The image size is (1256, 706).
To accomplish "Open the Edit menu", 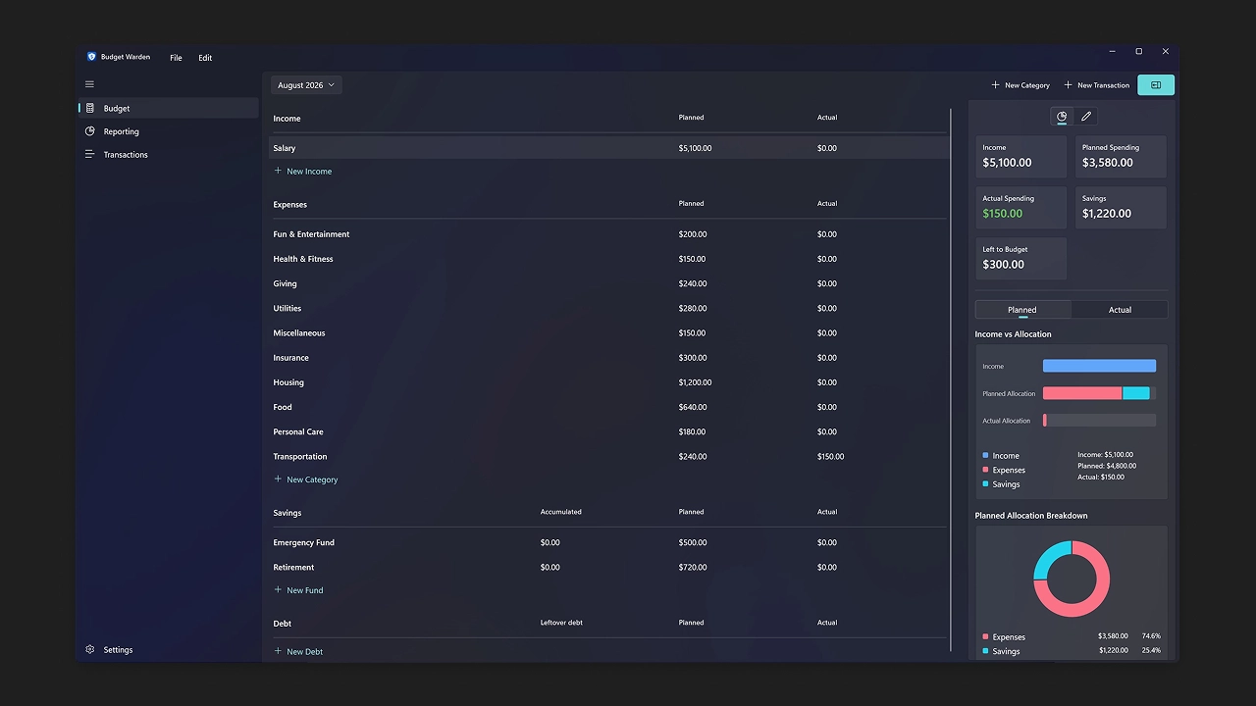I will tap(205, 58).
